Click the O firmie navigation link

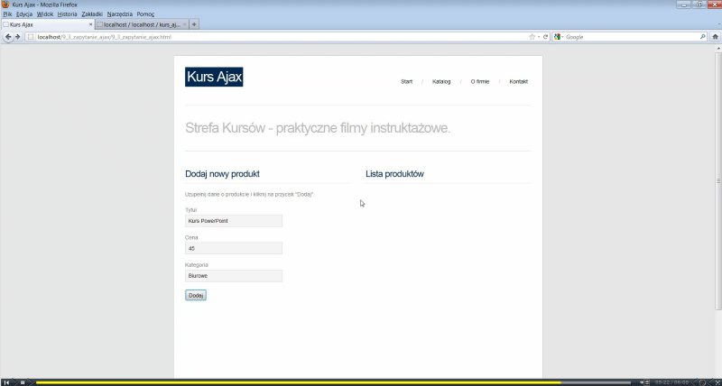pyautogui.click(x=479, y=82)
